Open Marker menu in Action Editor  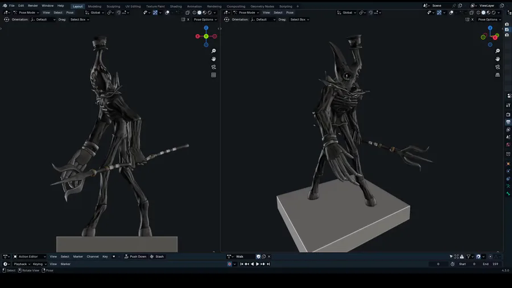coord(78,257)
